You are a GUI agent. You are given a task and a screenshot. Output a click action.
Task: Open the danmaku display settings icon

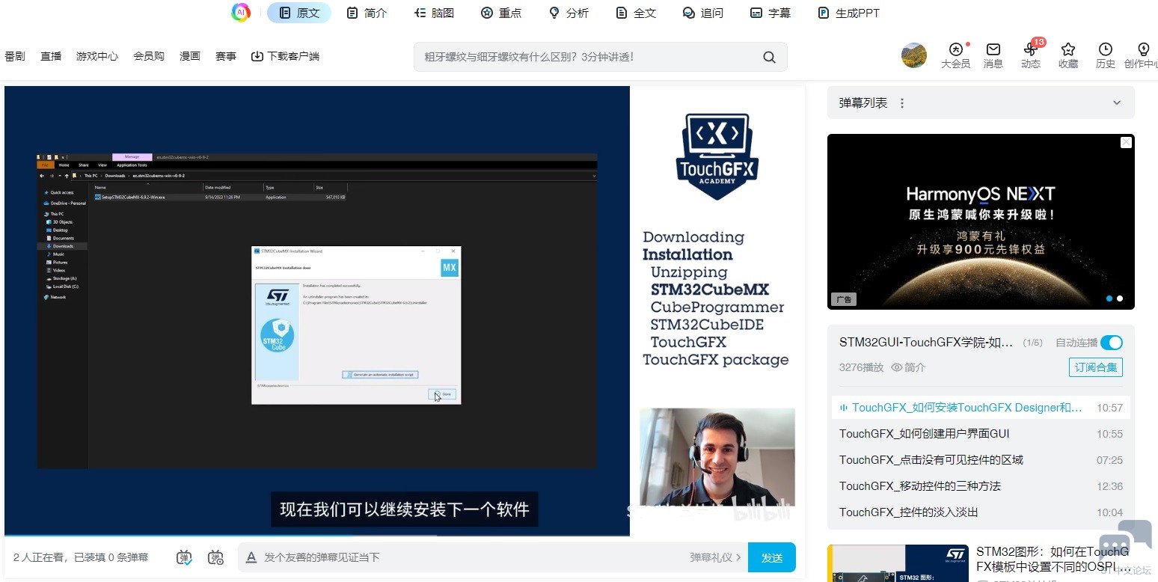point(216,557)
